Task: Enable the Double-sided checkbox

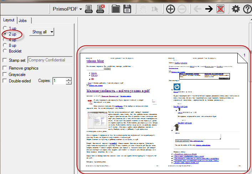Action: 5,81
